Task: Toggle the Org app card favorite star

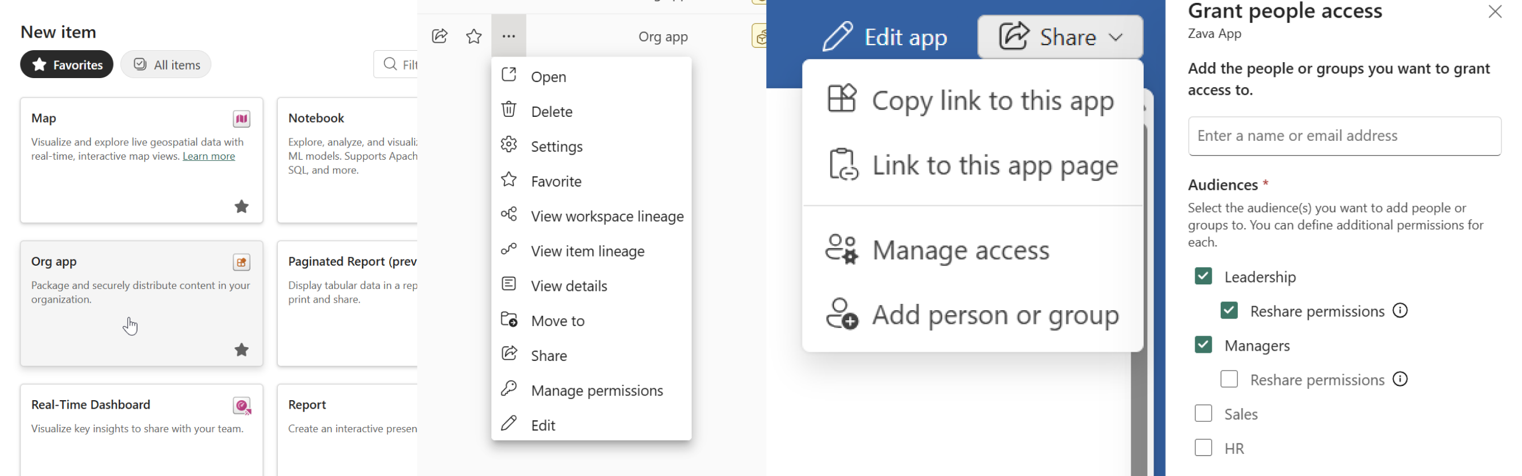Action: pos(241,350)
